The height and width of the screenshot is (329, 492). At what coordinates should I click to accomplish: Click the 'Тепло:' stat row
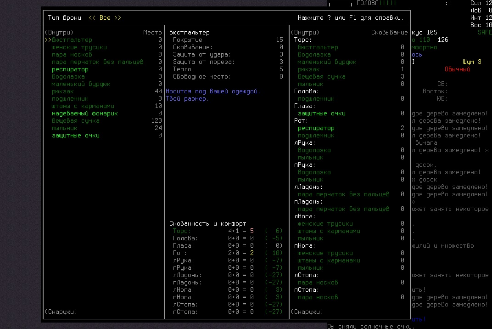tap(228, 69)
